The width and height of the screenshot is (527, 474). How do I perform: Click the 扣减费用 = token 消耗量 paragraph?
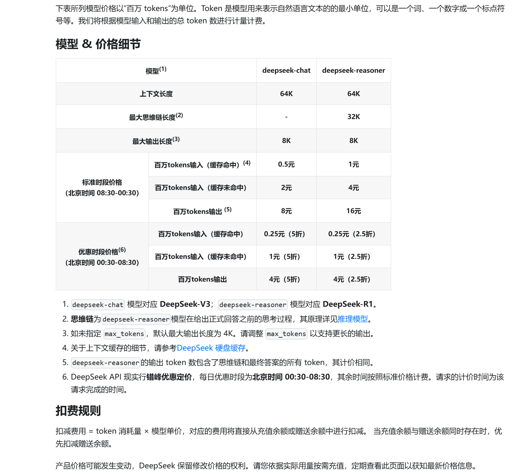coord(279,437)
